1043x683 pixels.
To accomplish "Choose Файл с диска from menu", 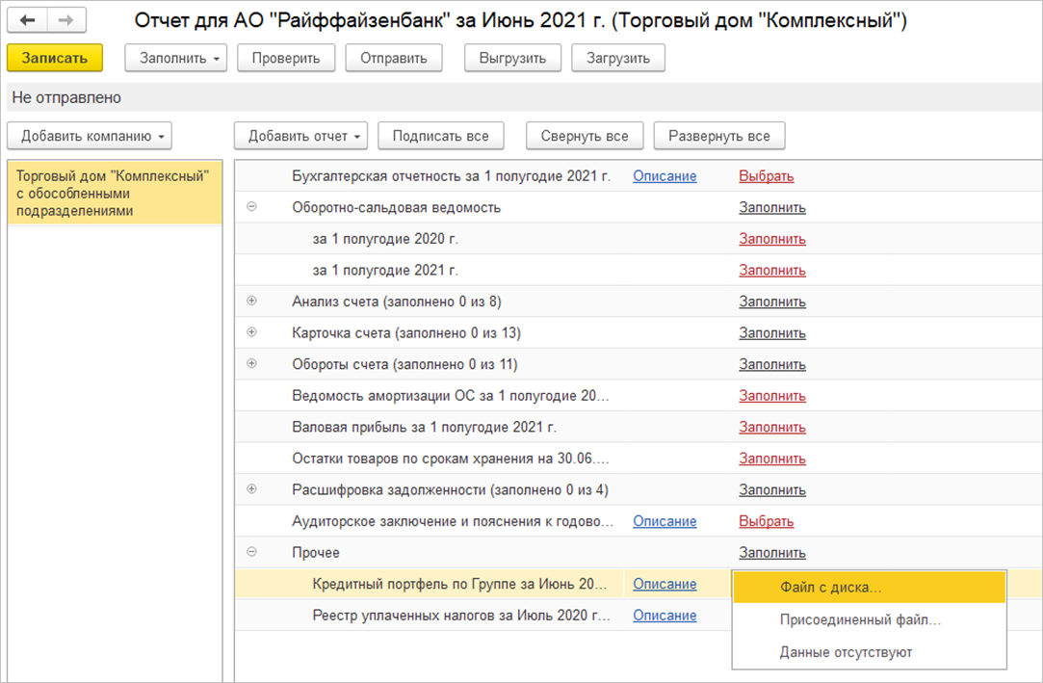I will point(831,587).
